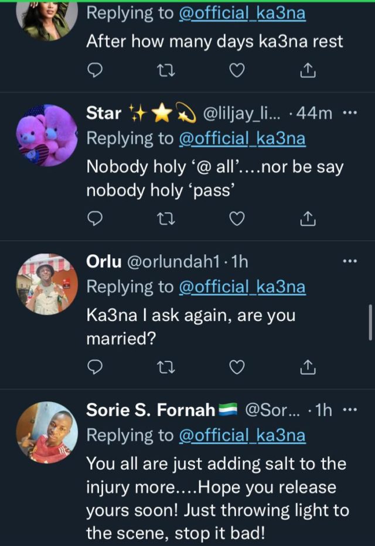The width and height of the screenshot is (375, 546).
Task: Open more options for Orlu's tweet
Action: point(349,261)
